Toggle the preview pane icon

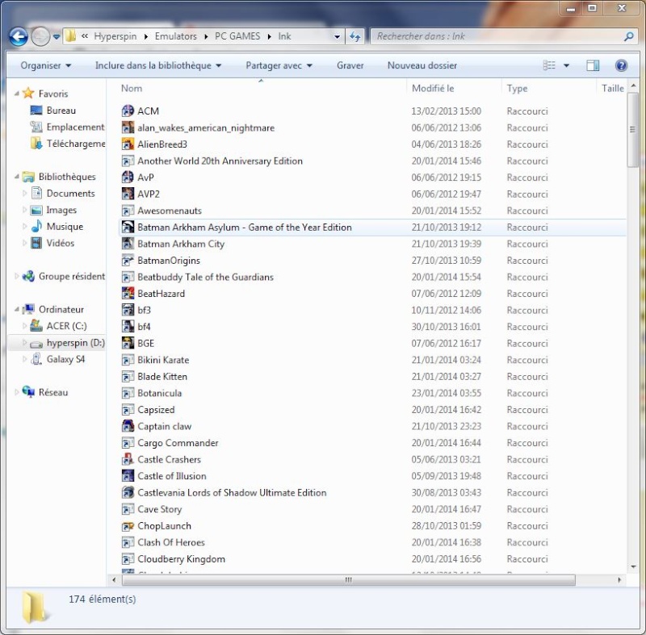point(593,65)
